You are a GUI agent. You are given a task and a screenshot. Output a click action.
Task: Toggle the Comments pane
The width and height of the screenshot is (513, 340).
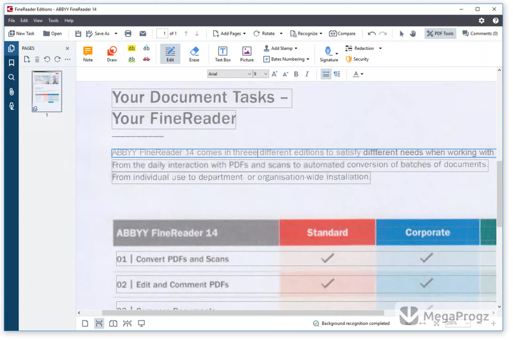coord(480,34)
